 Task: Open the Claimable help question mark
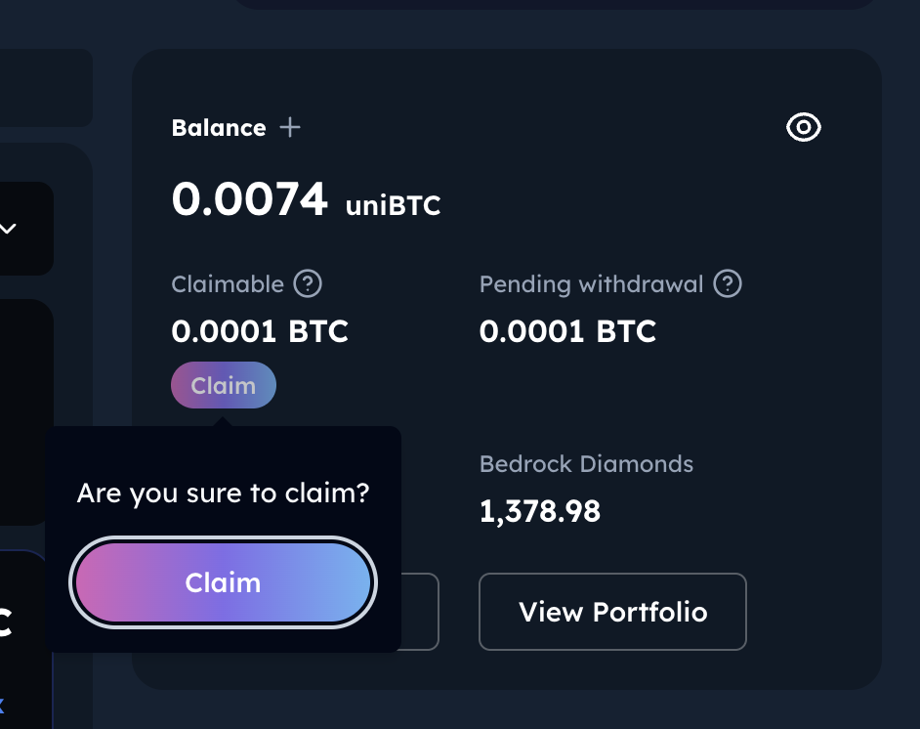(308, 284)
